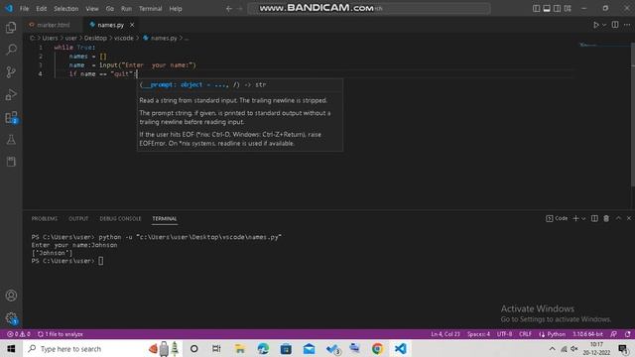The image size is (635, 357).
Task: Split the editor to the right
Action: pos(615,25)
